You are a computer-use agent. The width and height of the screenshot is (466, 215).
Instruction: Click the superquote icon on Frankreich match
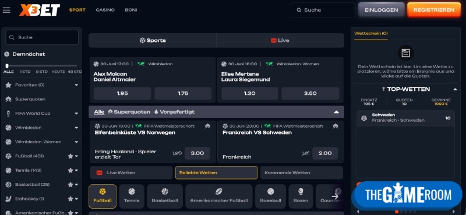(x=336, y=126)
